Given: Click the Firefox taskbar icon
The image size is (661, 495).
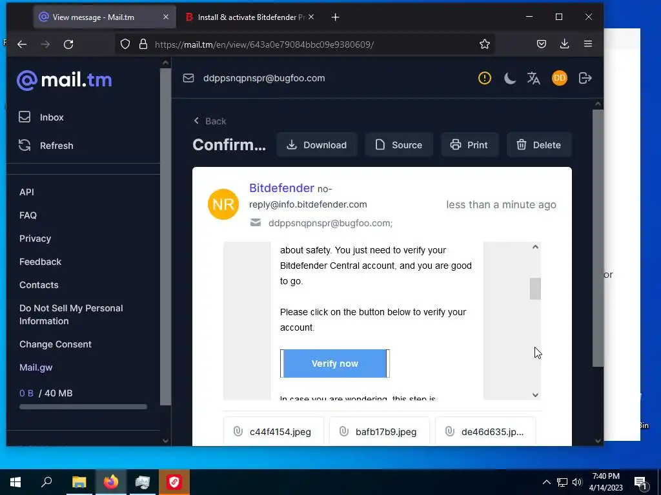Looking at the screenshot, I should point(111,482).
